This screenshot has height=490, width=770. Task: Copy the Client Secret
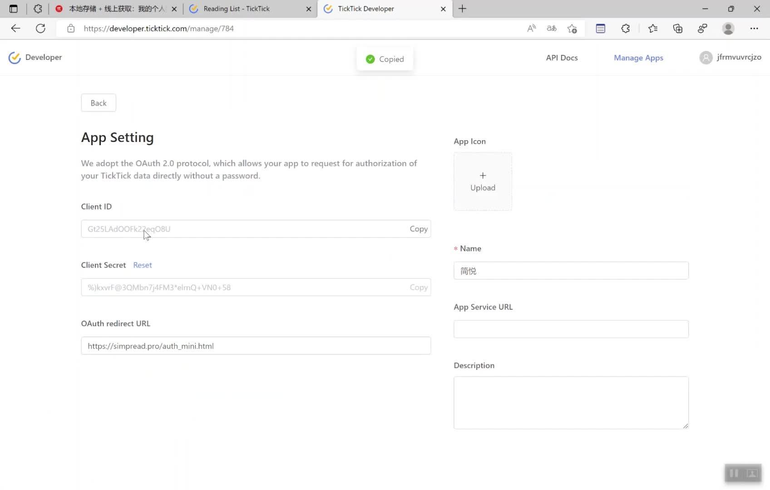pyautogui.click(x=419, y=288)
